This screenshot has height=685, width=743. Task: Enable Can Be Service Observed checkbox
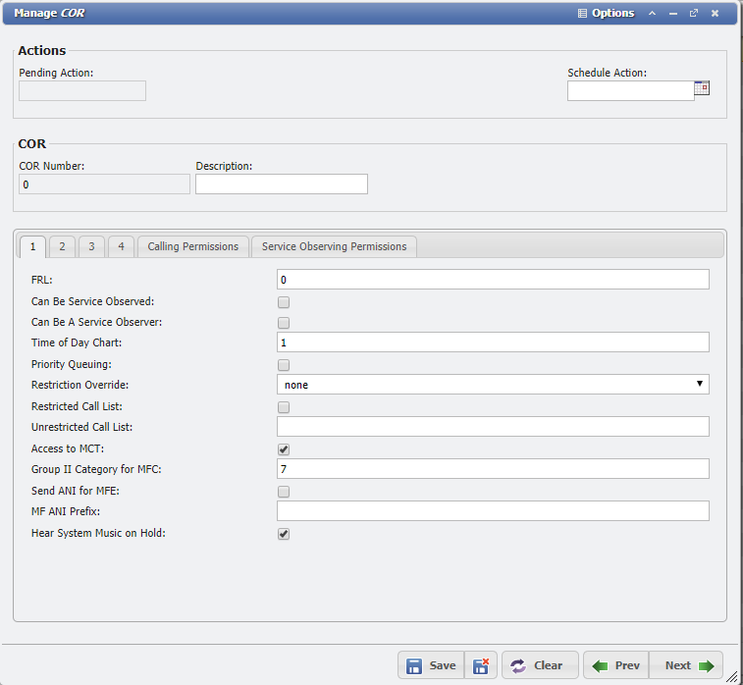(x=284, y=302)
